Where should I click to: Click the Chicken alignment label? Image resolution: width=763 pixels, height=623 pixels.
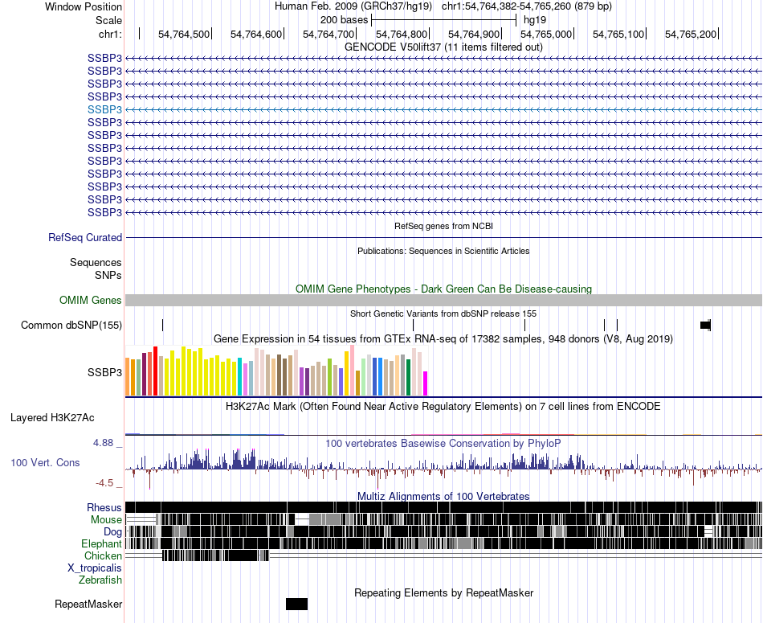tap(103, 555)
